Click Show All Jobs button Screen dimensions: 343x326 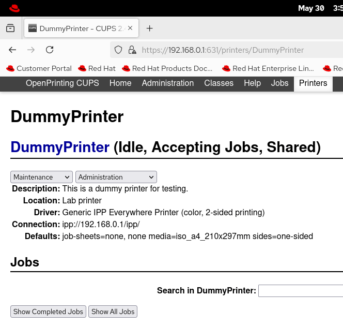[113, 312]
